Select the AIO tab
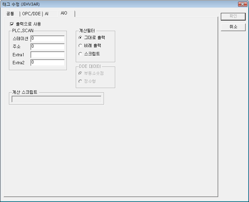The image size is (249, 202). click(64, 13)
